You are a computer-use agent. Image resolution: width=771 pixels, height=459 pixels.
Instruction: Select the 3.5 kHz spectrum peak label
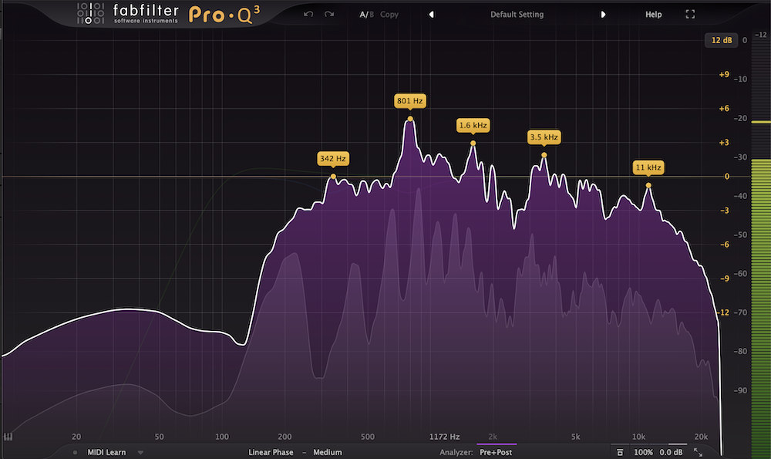544,137
